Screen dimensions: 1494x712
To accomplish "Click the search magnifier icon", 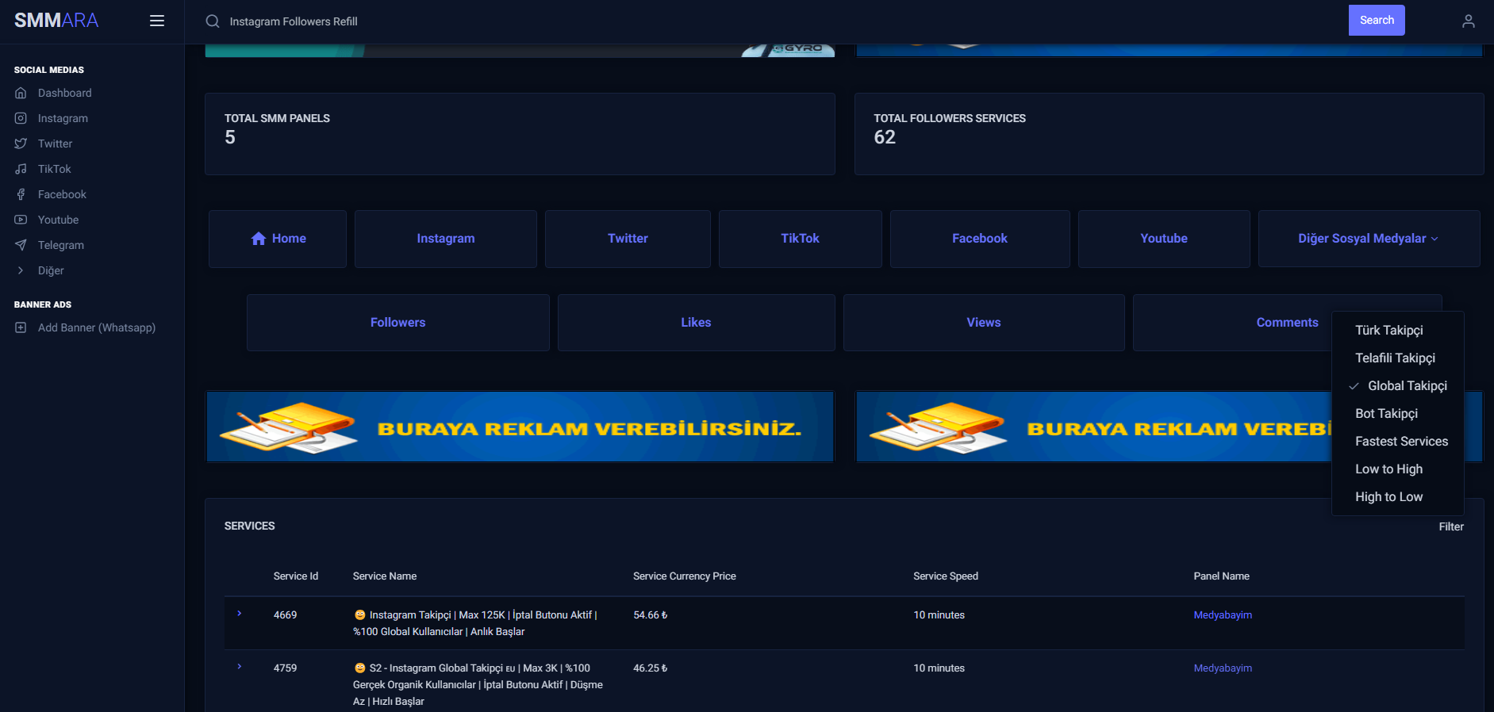I will (213, 21).
